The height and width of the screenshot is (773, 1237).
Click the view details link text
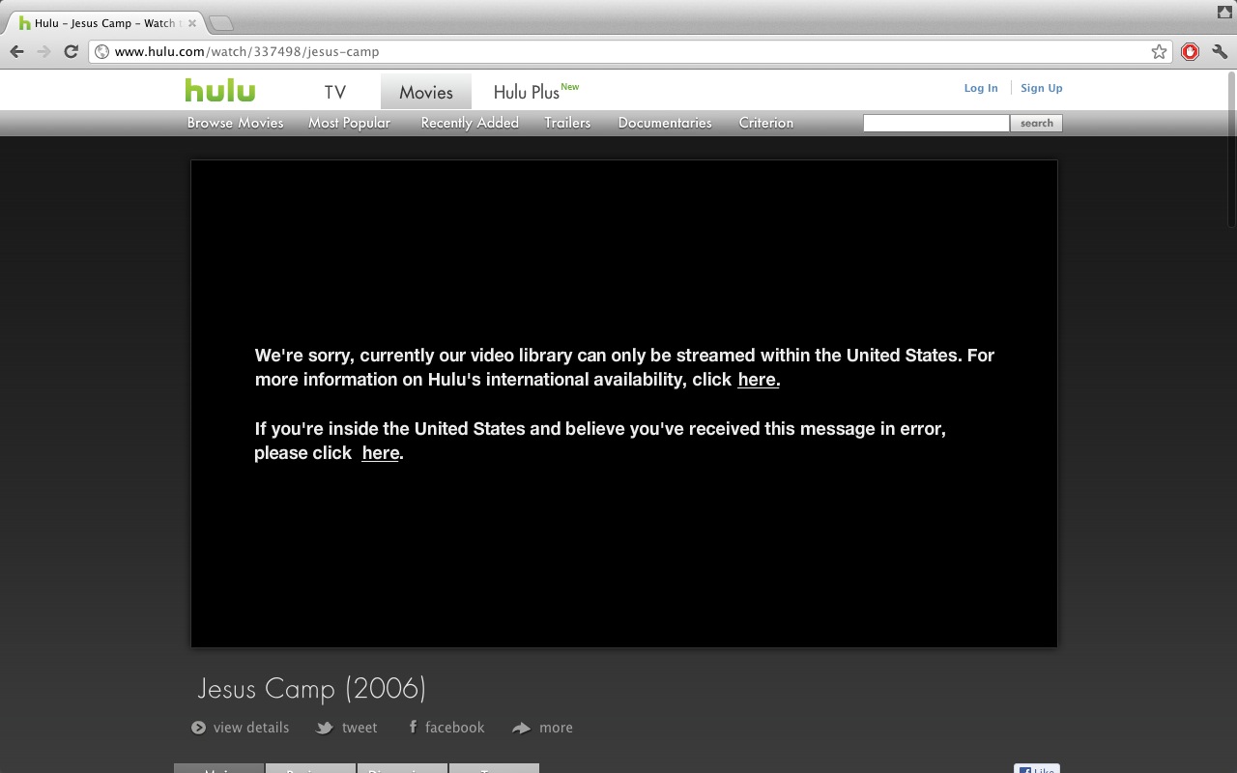pos(251,728)
